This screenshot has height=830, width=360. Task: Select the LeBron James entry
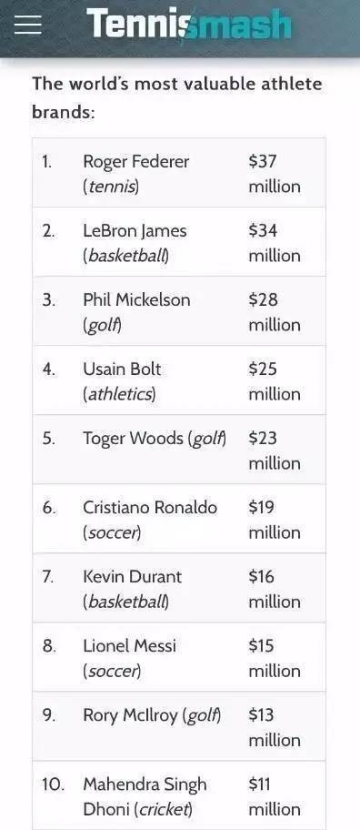(x=135, y=243)
